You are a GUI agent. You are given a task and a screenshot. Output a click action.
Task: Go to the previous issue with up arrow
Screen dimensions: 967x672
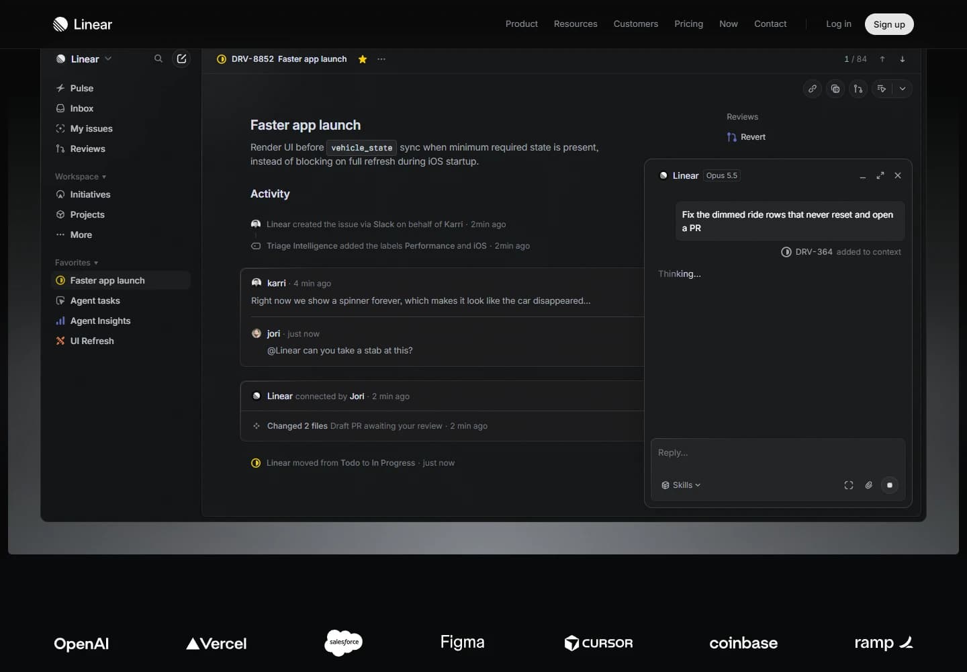(x=882, y=59)
